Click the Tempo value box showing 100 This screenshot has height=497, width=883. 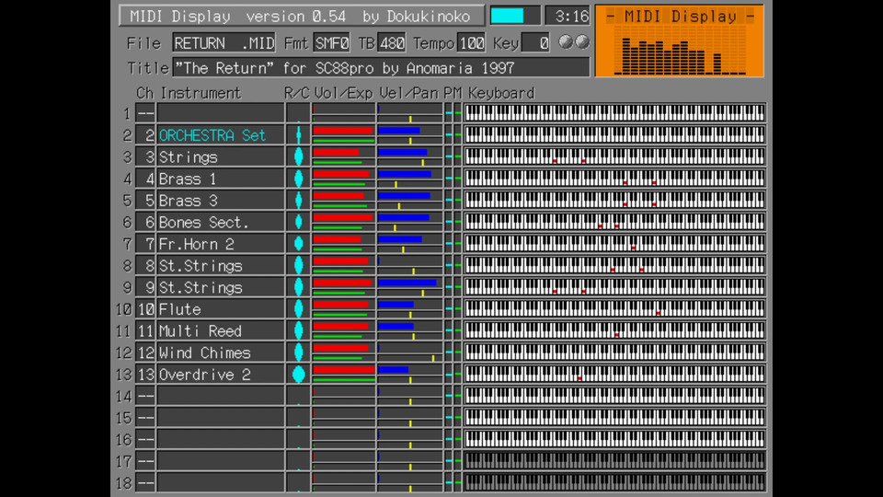point(471,43)
